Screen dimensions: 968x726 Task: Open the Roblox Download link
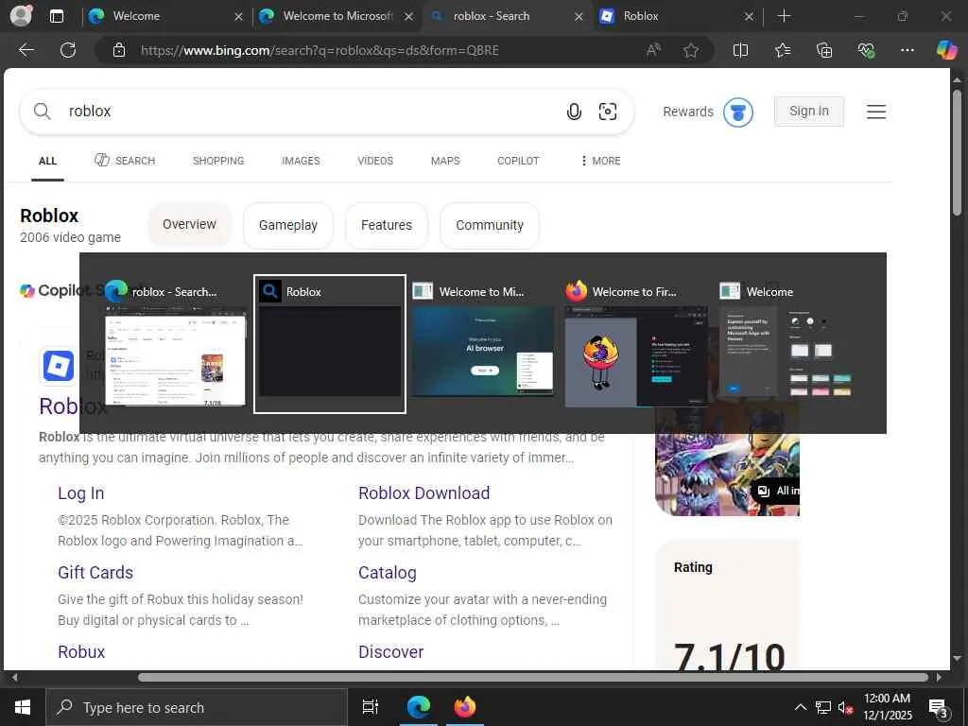coord(424,493)
